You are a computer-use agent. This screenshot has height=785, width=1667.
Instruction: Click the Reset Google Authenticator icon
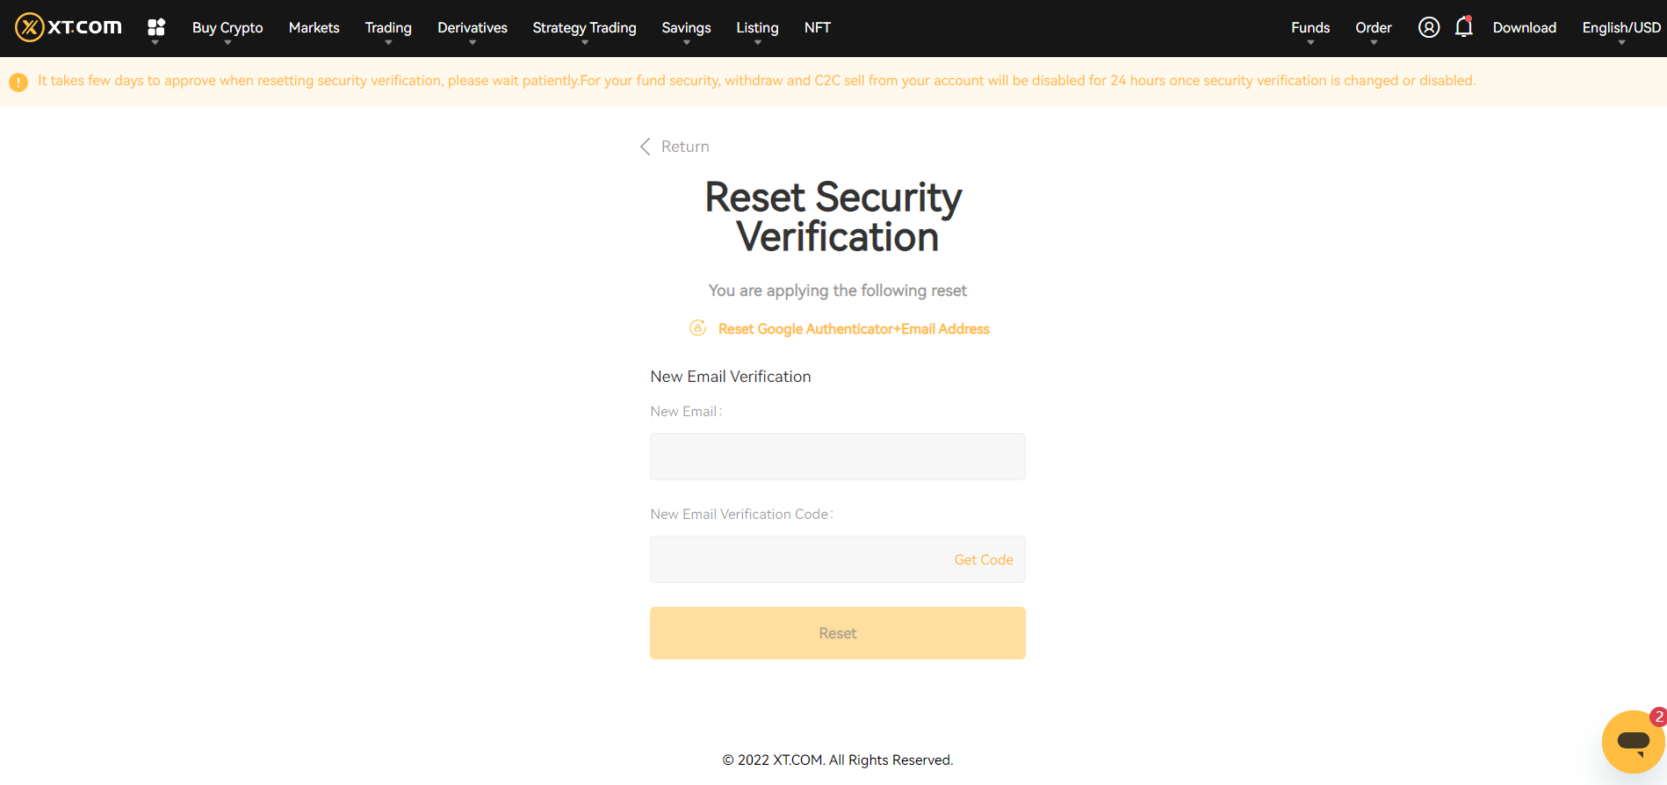698,328
